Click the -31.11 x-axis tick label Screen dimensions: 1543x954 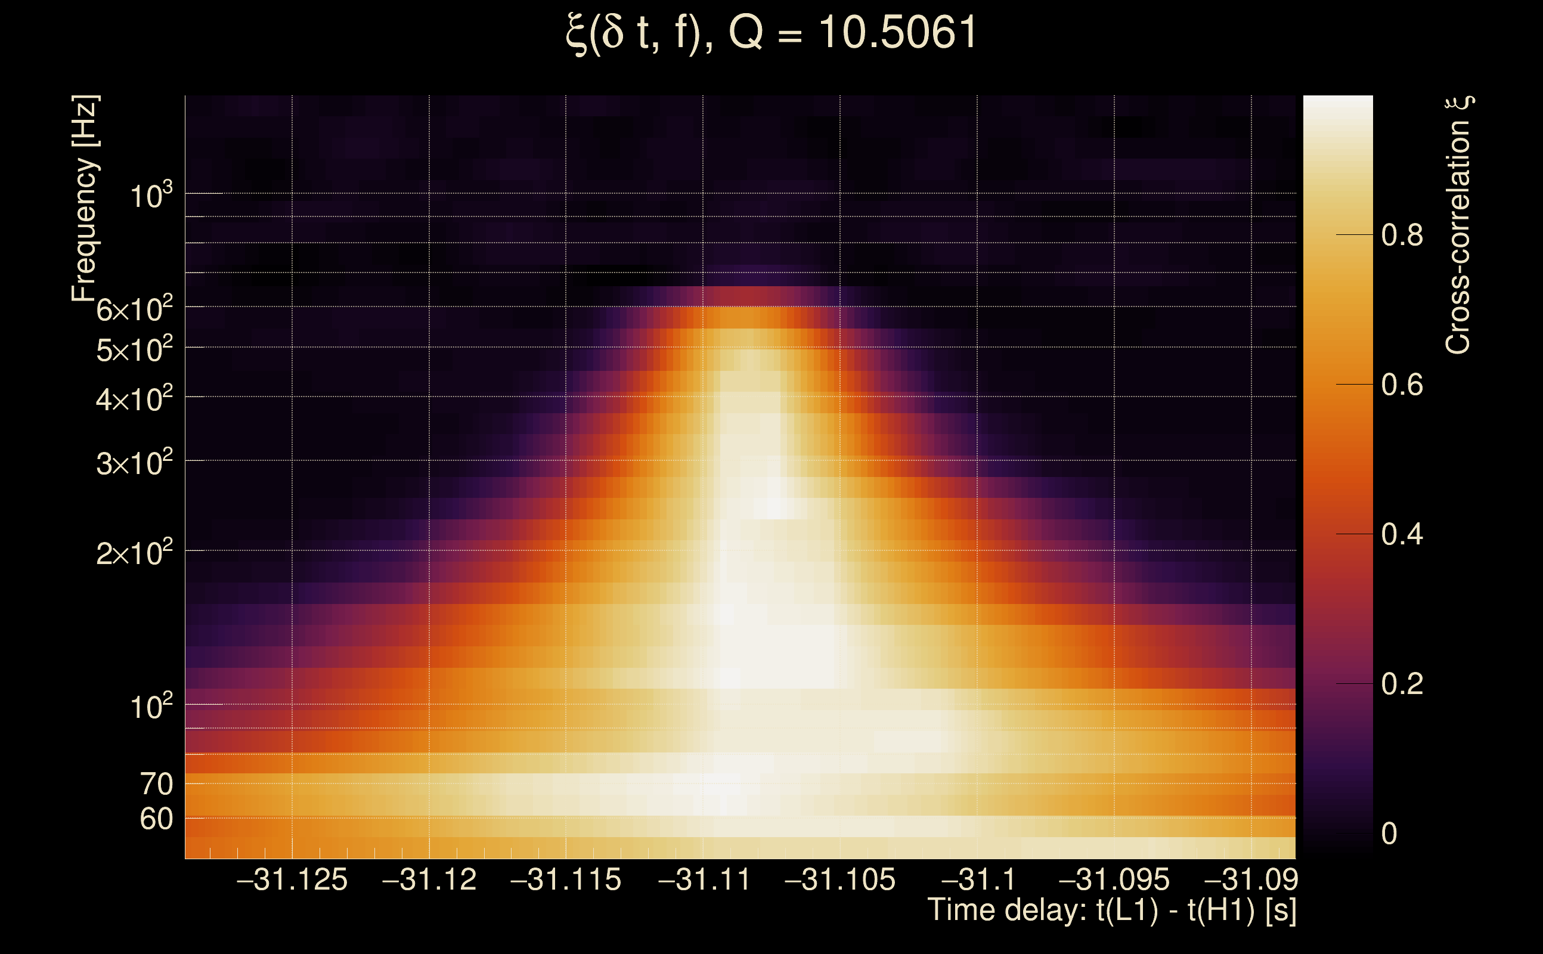704,879
